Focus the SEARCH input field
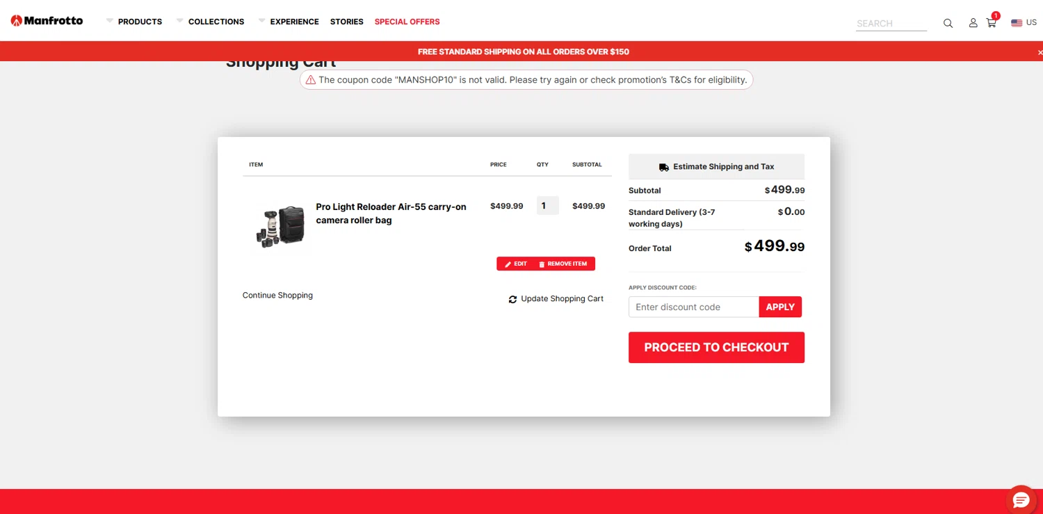 [891, 23]
